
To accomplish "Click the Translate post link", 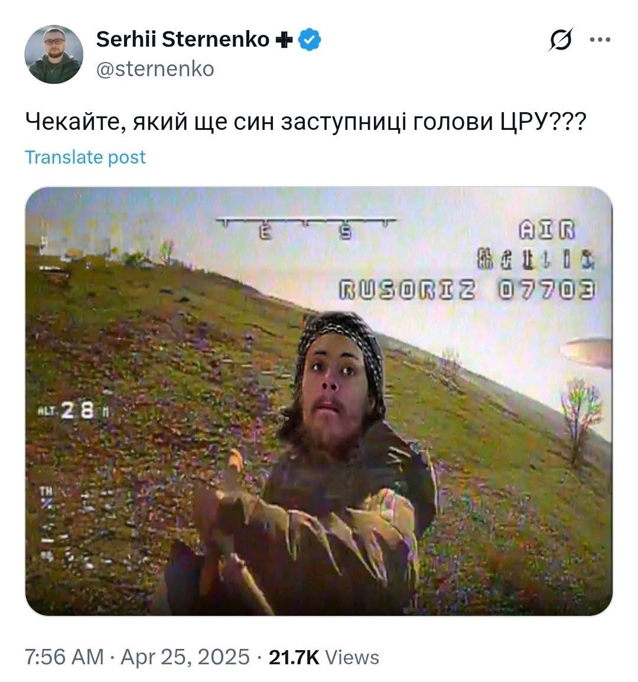I will tap(85, 157).
